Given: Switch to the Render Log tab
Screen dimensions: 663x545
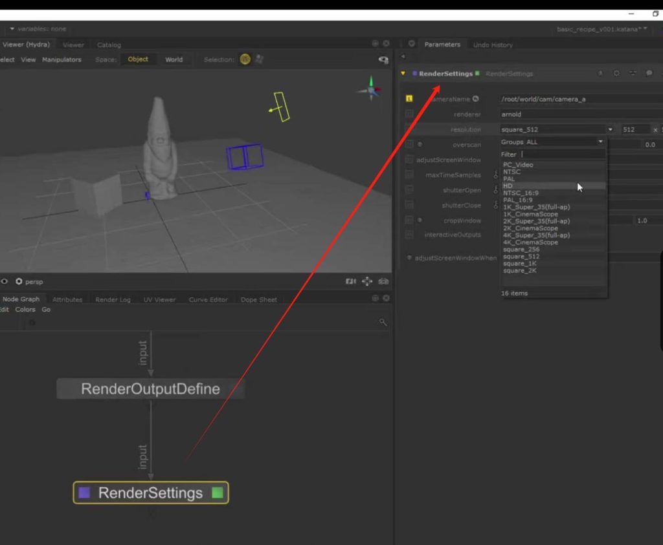Looking at the screenshot, I should click(x=113, y=299).
